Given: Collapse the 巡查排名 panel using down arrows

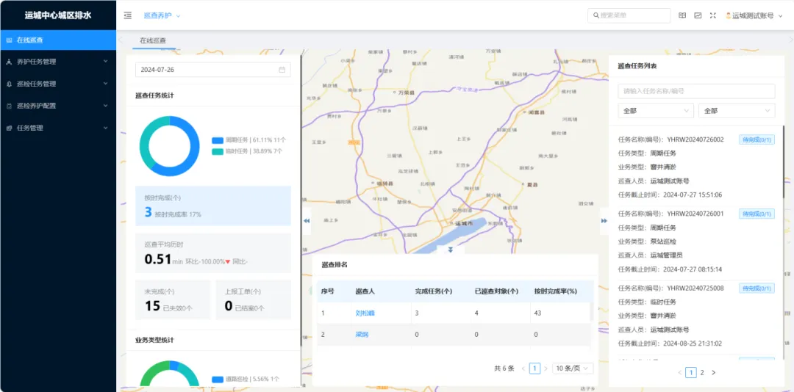Looking at the screenshot, I should point(450,250).
